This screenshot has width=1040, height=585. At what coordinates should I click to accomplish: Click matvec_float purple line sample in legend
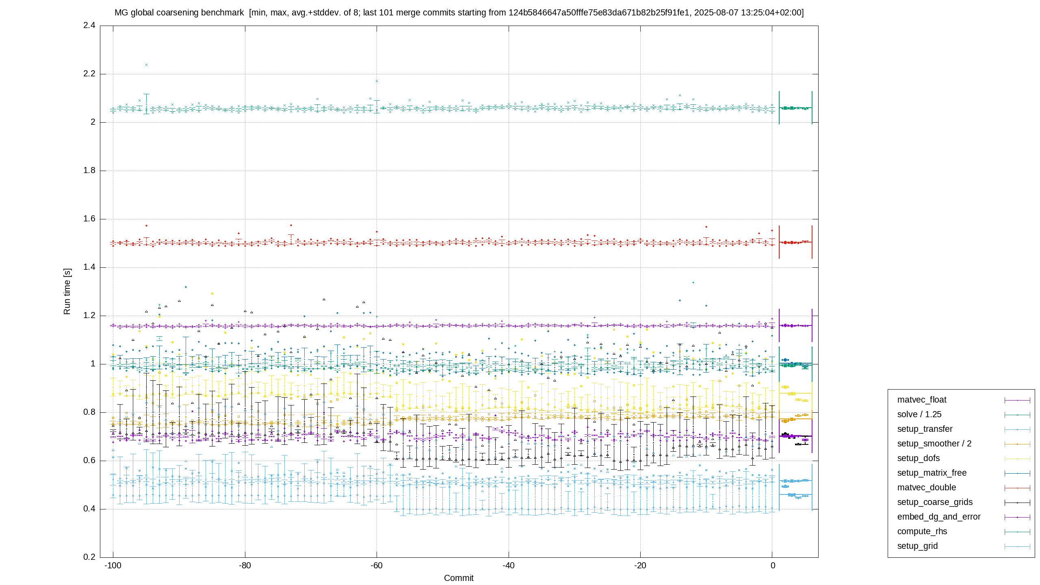[x=1017, y=400]
